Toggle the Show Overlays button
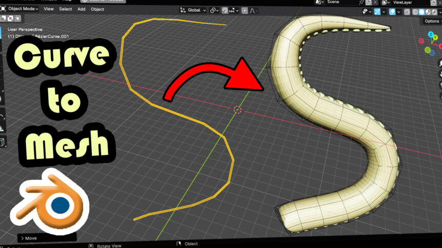Screen dimensions: 442x248 tap(392, 12)
